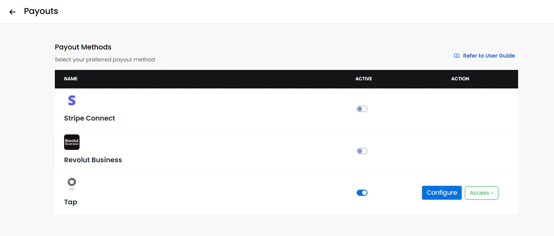
Task: Select the Stripe Connect row label
Action: [x=90, y=118]
